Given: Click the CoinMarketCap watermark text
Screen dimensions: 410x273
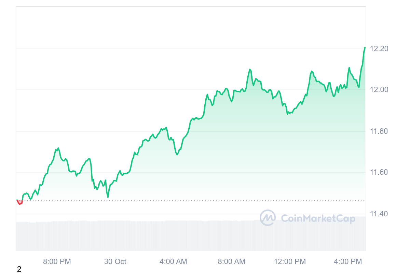Looking at the screenshot, I should (318, 218).
